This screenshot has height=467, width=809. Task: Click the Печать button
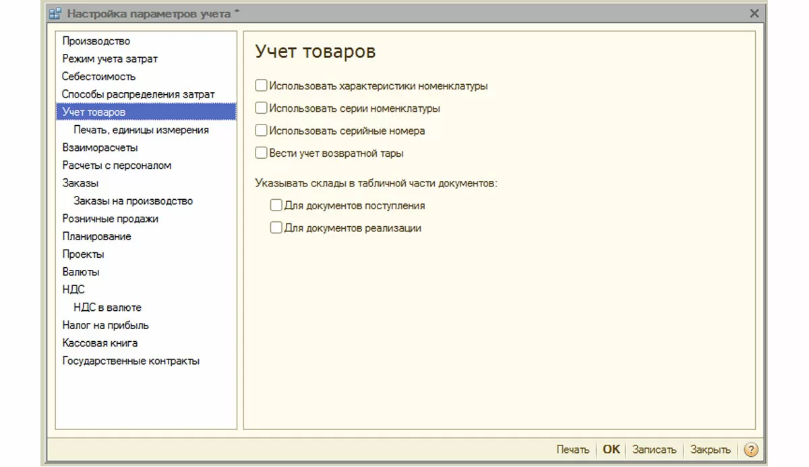572,450
